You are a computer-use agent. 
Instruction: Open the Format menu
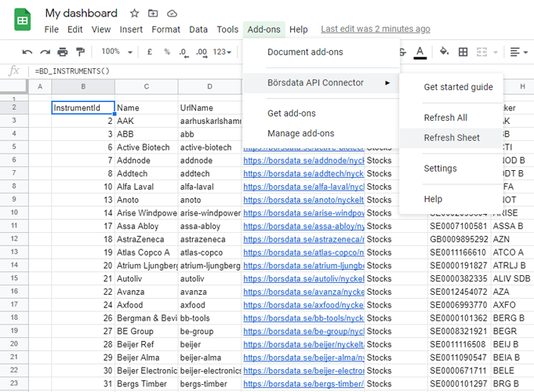pos(166,30)
